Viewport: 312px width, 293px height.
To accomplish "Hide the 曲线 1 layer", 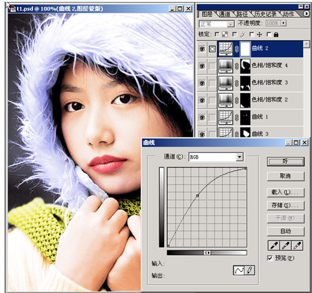I will click(x=202, y=117).
